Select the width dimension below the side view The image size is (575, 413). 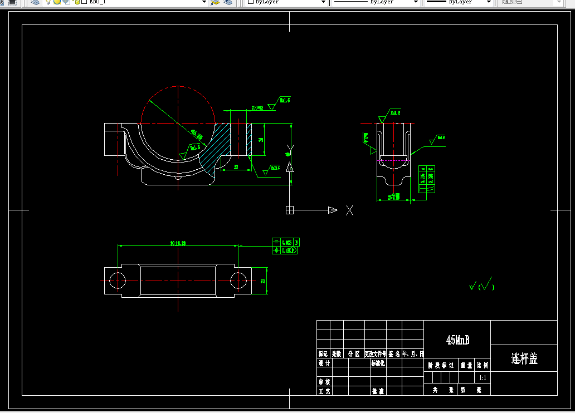394,197
